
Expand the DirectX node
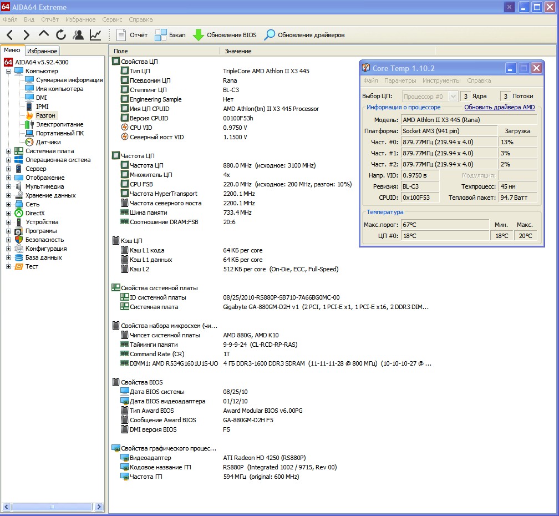(8, 213)
